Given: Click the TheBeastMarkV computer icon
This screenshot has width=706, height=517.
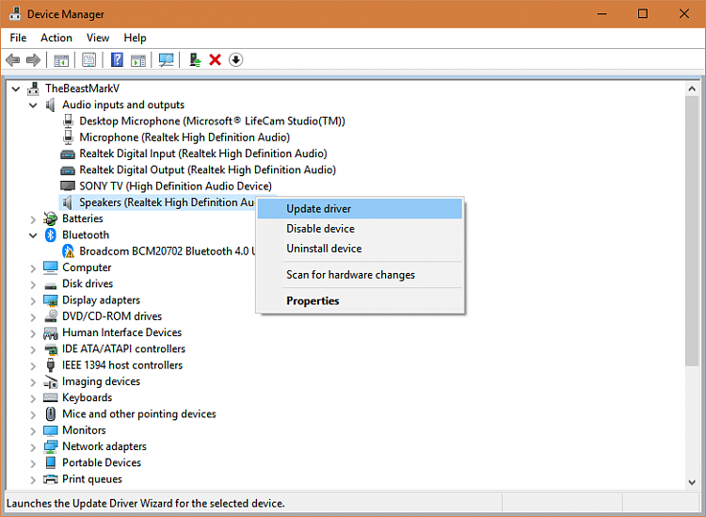Looking at the screenshot, I should click(33, 89).
